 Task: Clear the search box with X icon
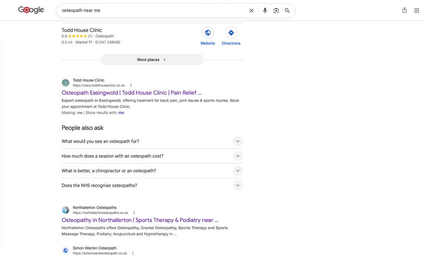pyautogui.click(x=251, y=10)
